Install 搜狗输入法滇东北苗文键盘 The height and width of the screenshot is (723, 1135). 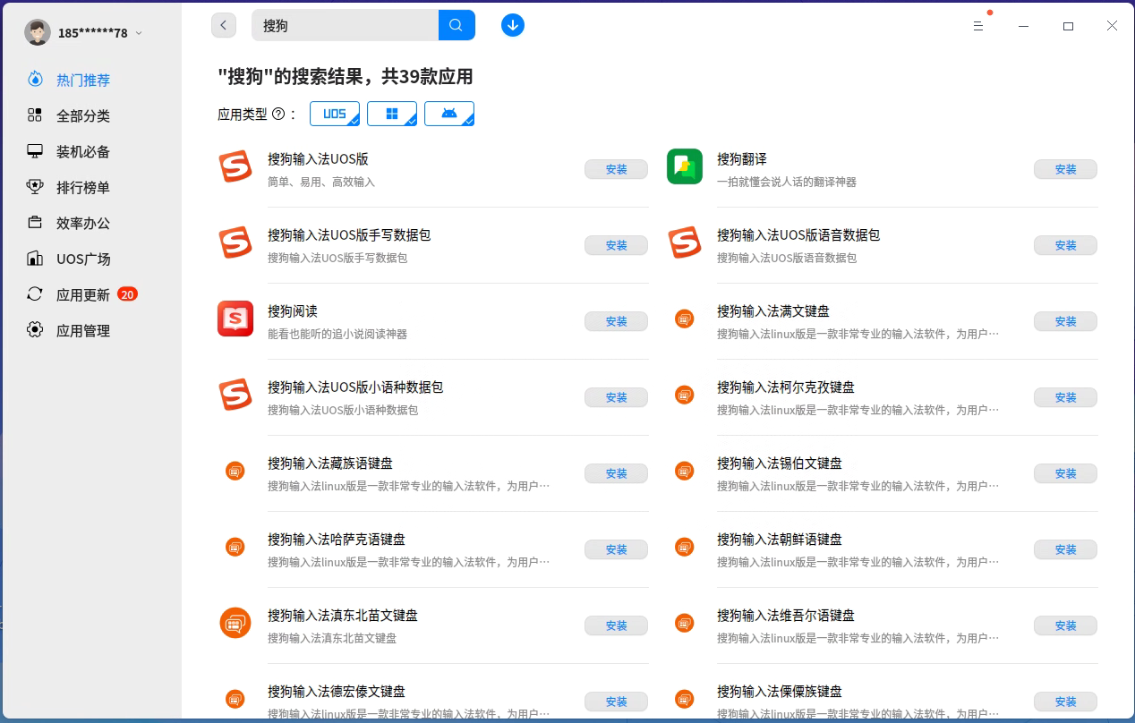click(616, 625)
